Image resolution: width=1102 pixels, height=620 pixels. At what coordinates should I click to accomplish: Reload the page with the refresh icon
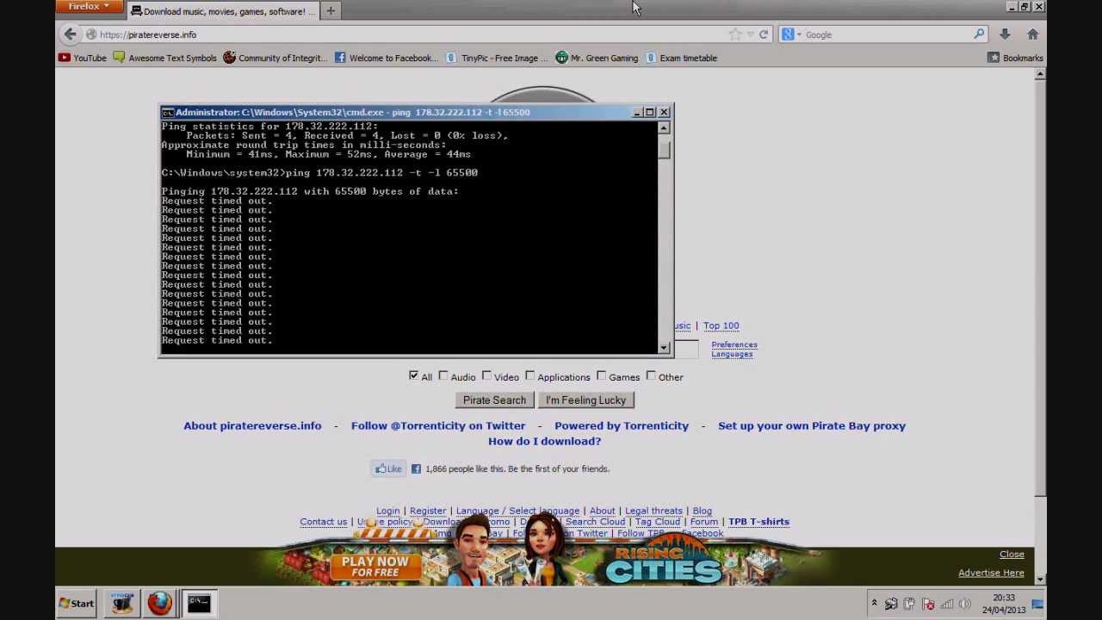point(763,34)
